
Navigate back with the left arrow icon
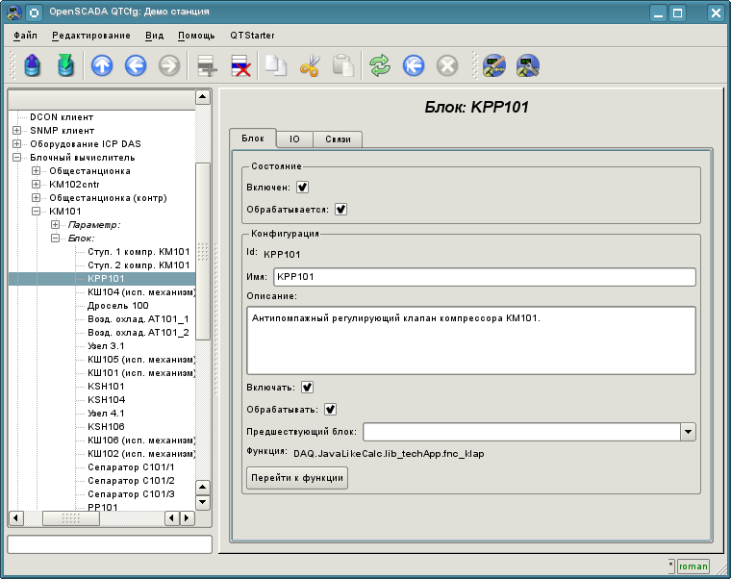pyautogui.click(x=136, y=65)
